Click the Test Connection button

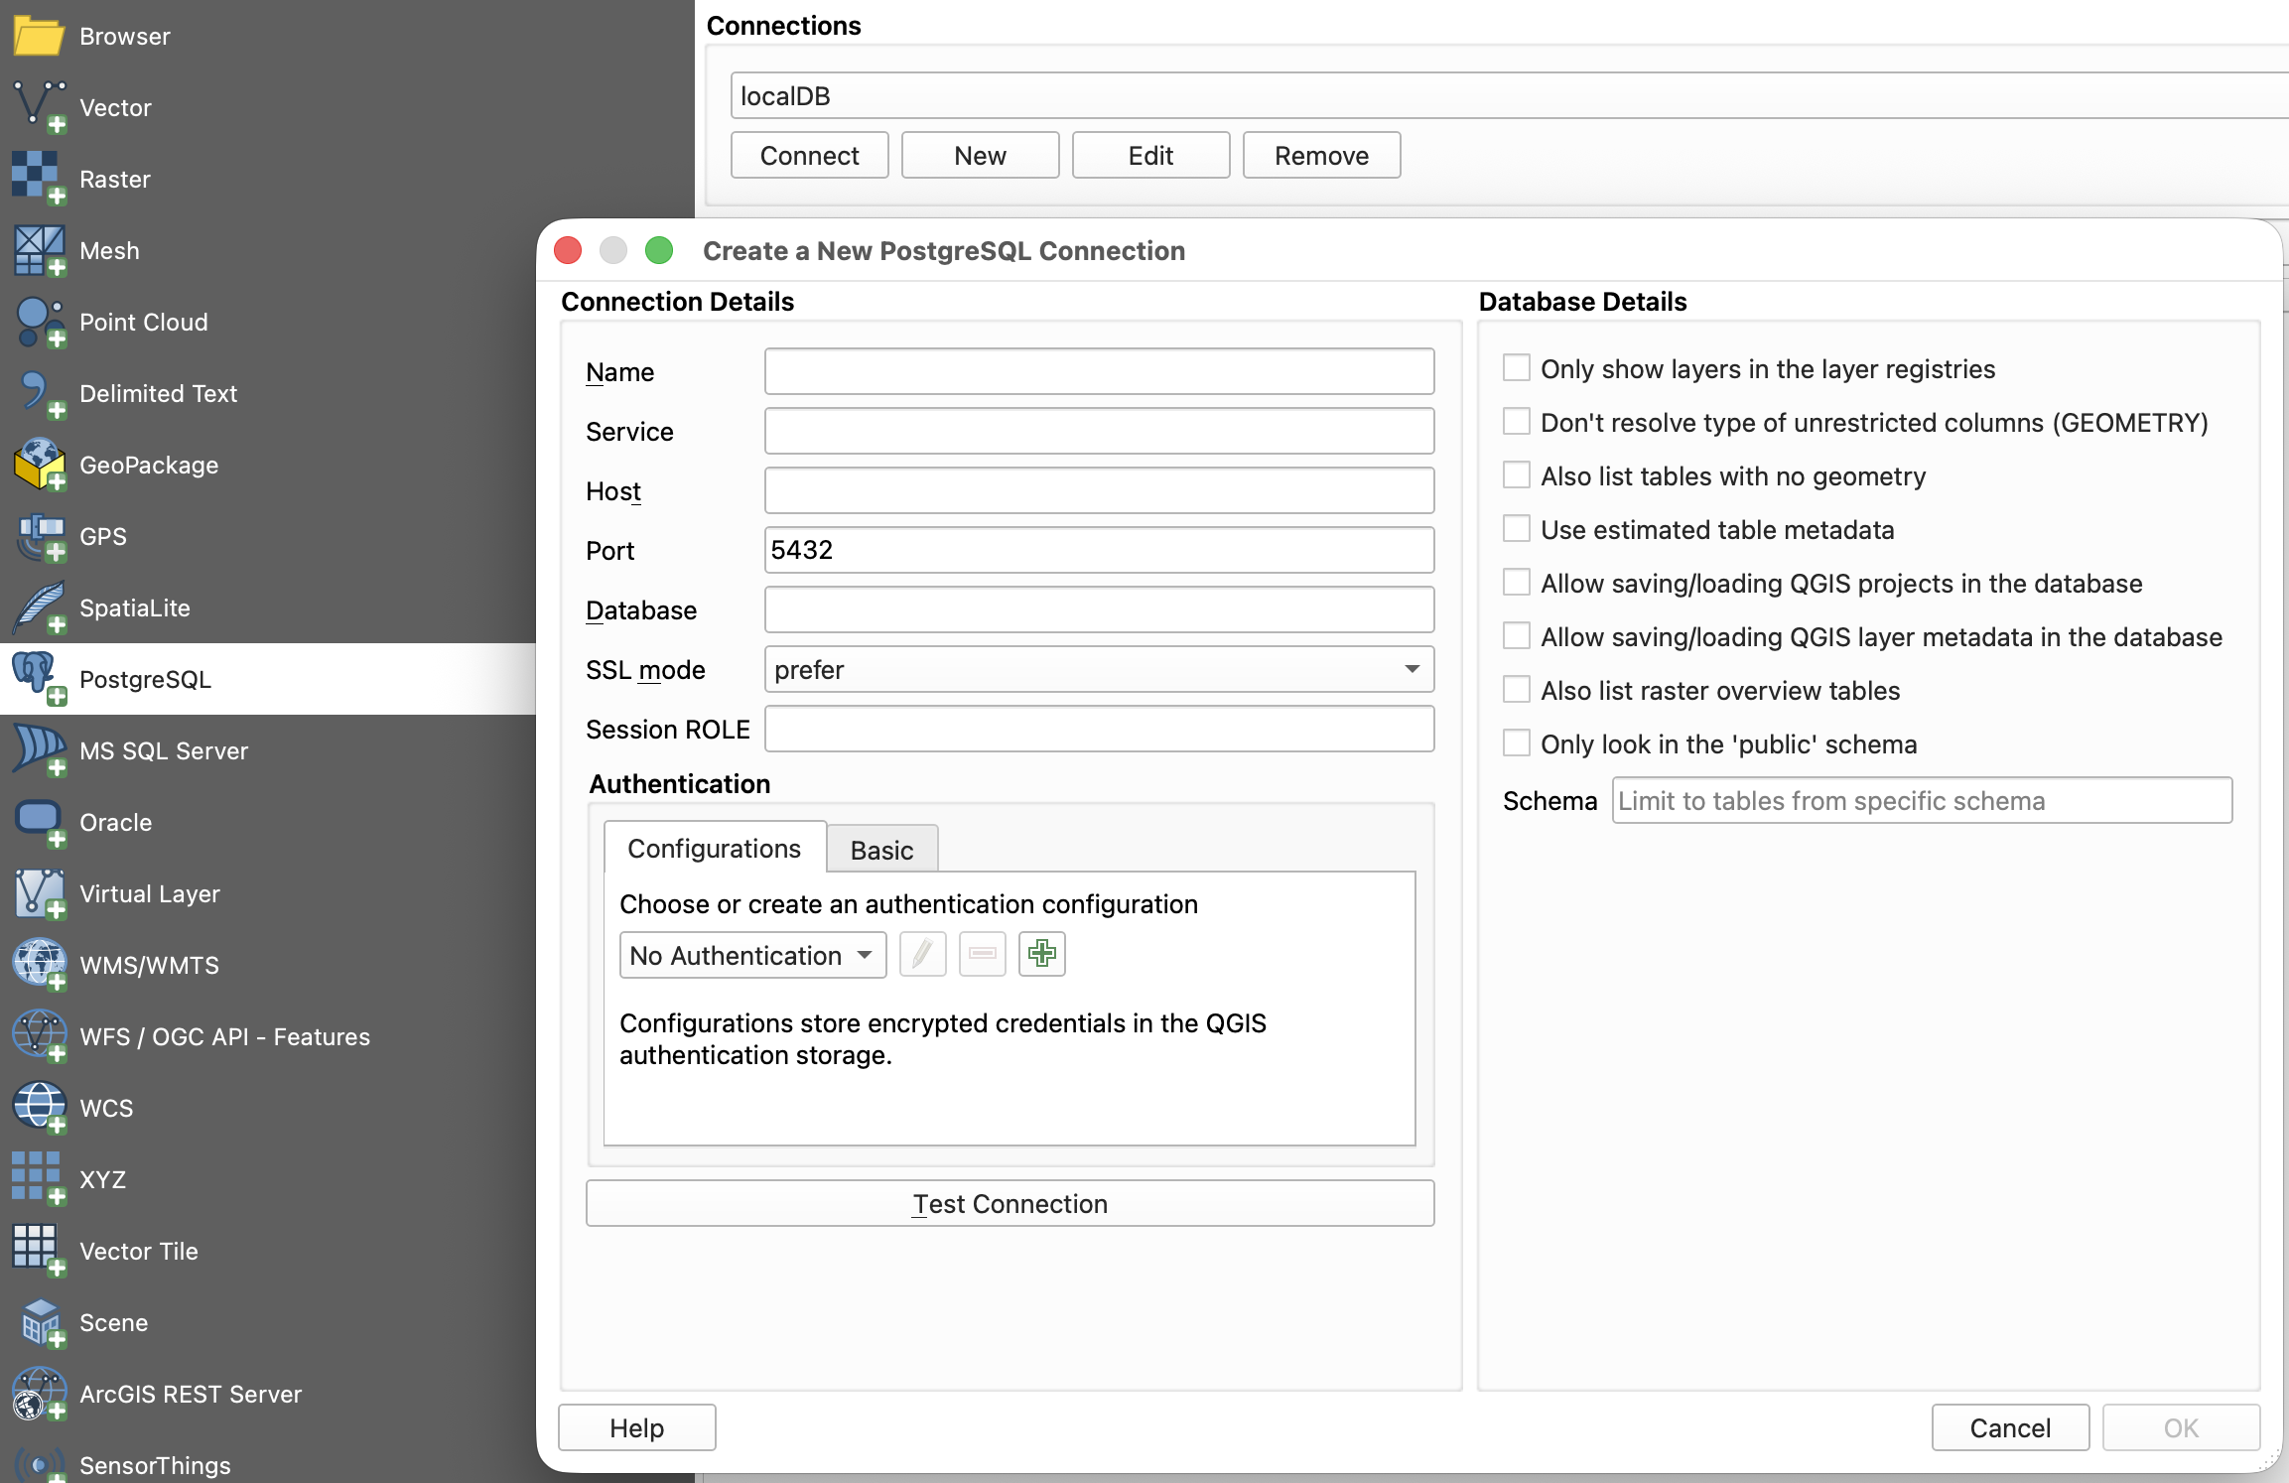1010,1203
